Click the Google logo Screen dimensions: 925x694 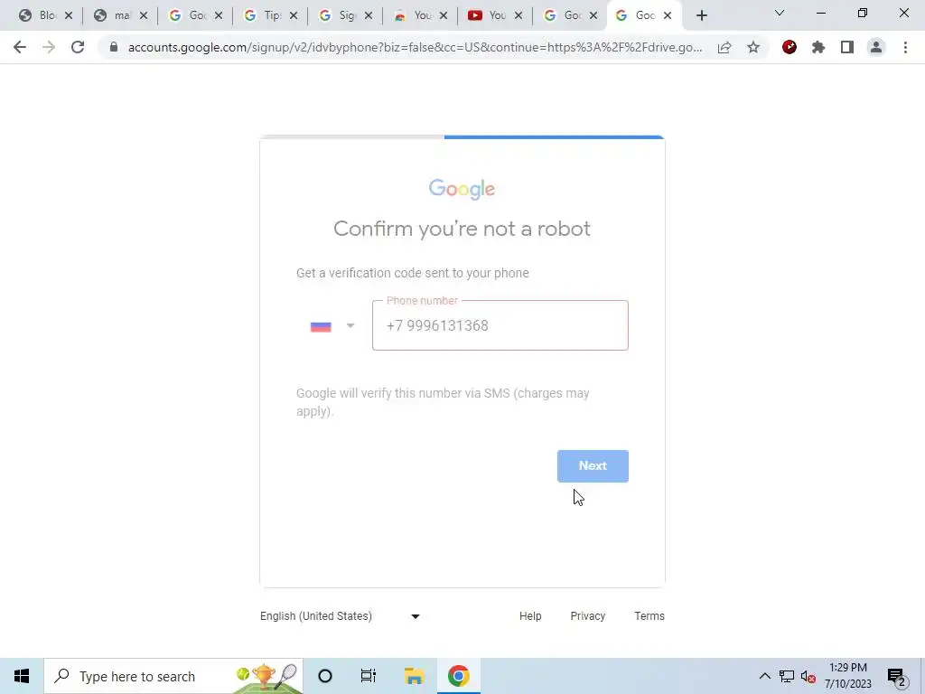(x=462, y=190)
